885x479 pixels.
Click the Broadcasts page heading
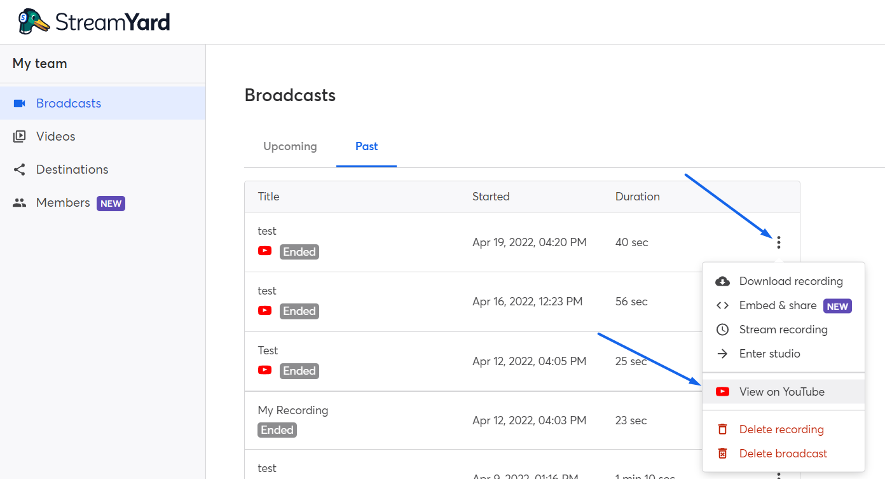tap(290, 95)
